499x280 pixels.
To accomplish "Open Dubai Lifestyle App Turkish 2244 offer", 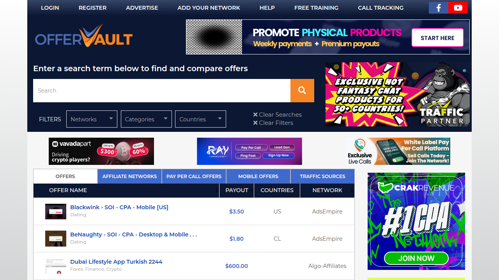I will pos(116,262).
